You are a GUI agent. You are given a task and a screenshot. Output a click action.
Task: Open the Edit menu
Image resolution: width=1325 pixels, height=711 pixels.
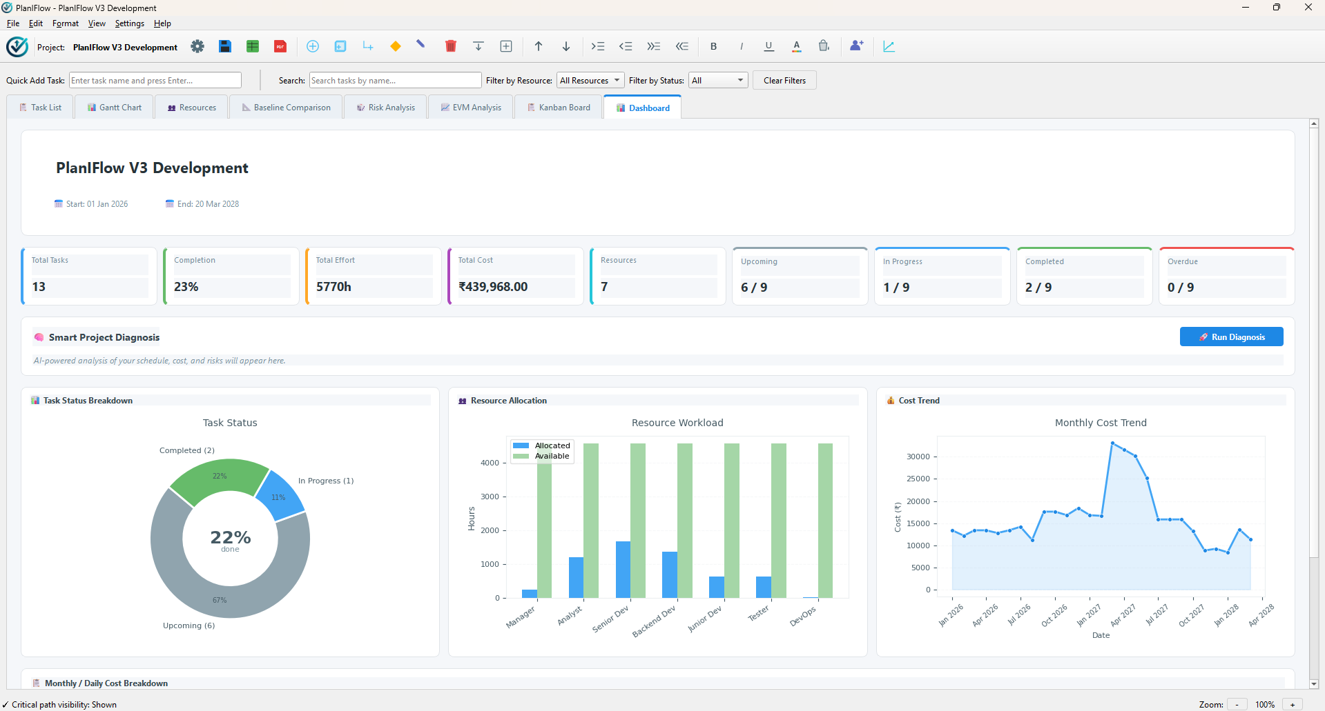[36, 23]
